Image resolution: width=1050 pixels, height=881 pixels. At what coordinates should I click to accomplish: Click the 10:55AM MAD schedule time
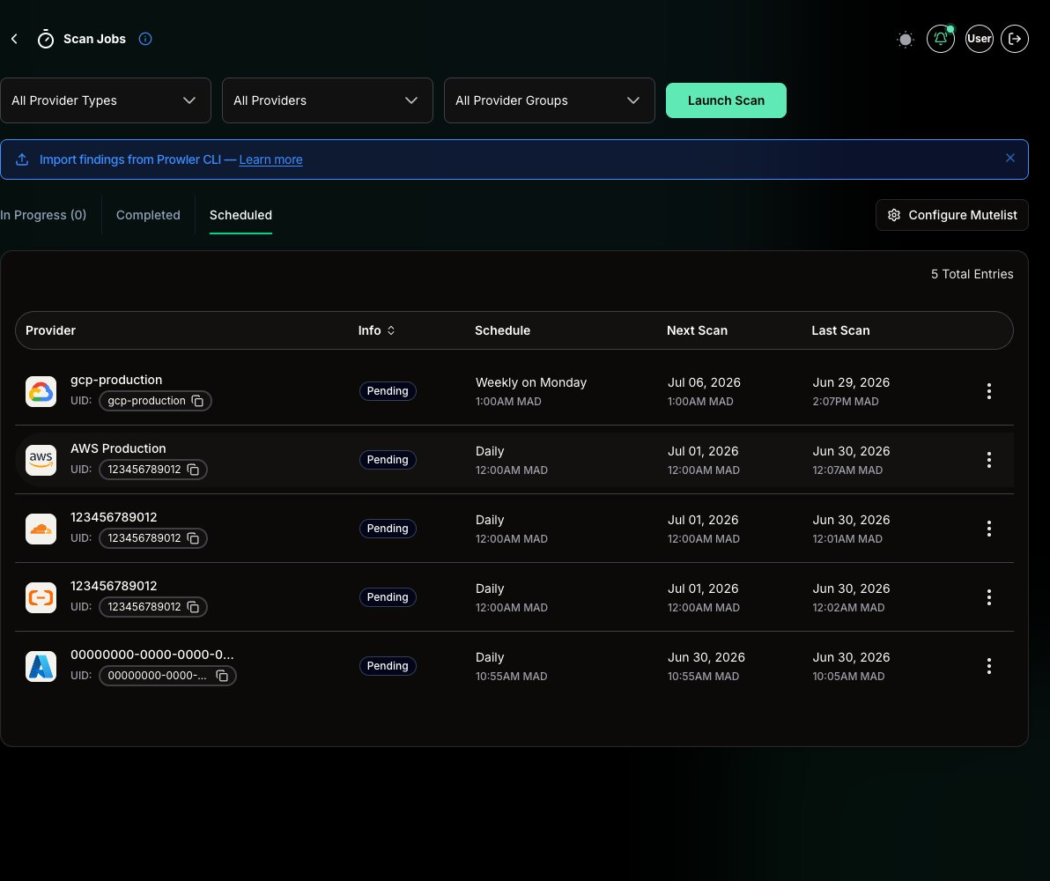click(512, 677)
